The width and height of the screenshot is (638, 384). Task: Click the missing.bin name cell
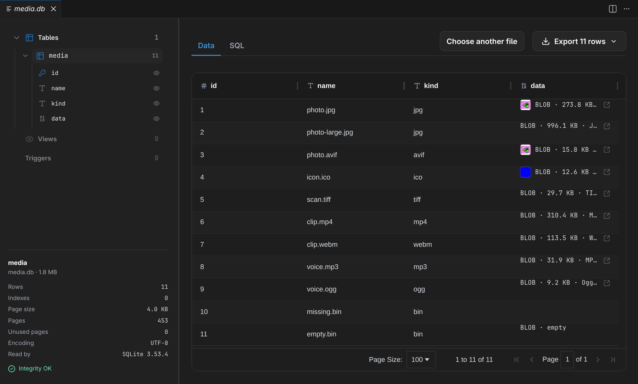click(x=324, y=312)
